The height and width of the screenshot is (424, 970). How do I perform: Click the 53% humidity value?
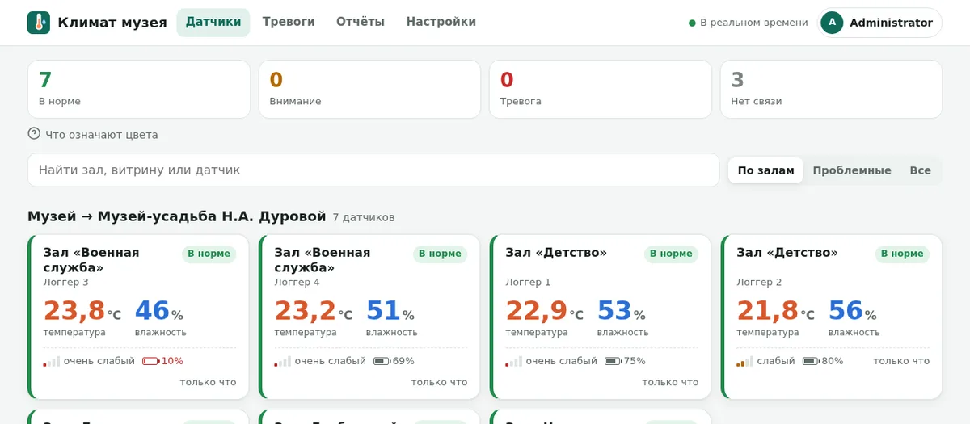tap(621, 311)
